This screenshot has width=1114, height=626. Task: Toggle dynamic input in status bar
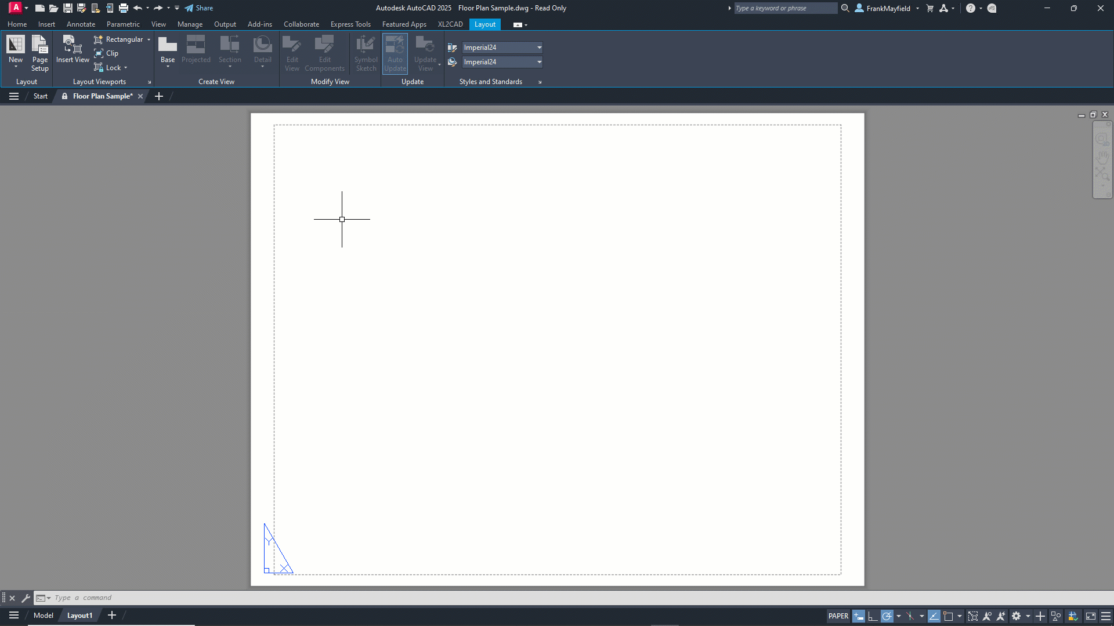[x=859, y=616]
